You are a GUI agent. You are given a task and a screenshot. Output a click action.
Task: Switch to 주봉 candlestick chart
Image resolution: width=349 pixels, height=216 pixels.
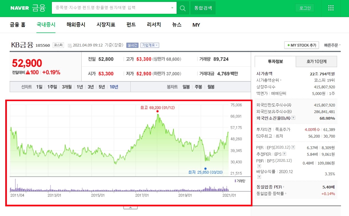pos(199,87)
